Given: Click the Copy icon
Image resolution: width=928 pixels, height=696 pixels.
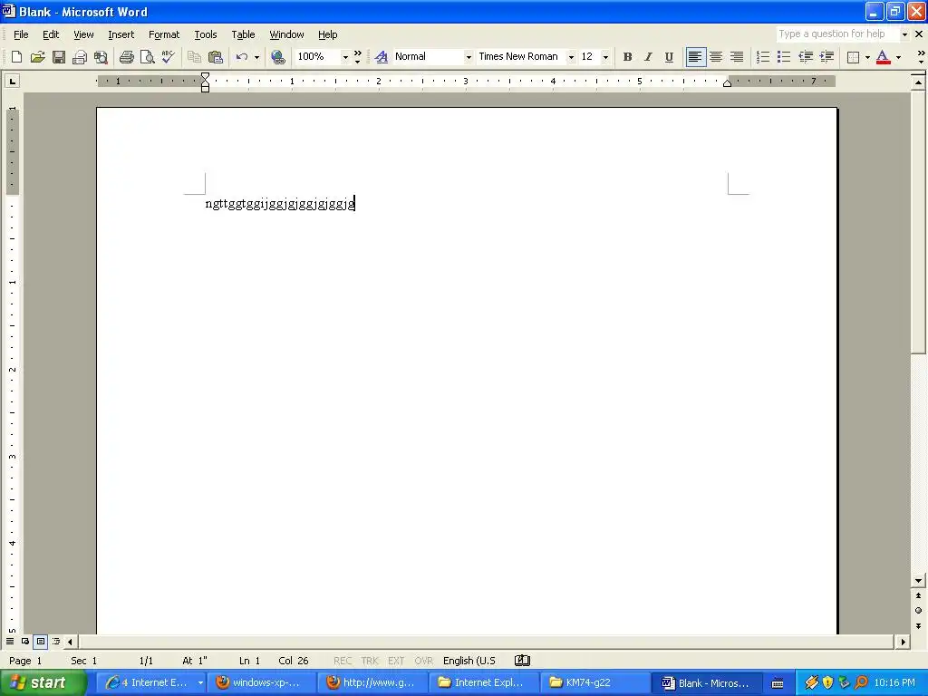Looking at the screenshot, I should point(194,57).
